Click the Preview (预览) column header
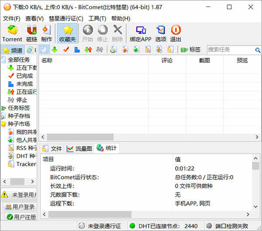The image size is (262, 231). [242, 60]
